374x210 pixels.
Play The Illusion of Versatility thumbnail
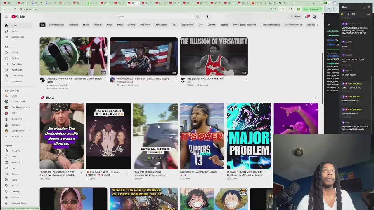(214, 56)
